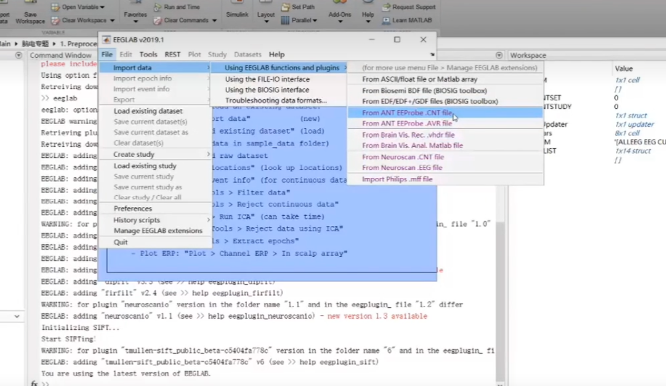Open Command Window actions dropdown button
Image resolution: width=666 pixels, height=386 pixels.
tap(18, 55)
